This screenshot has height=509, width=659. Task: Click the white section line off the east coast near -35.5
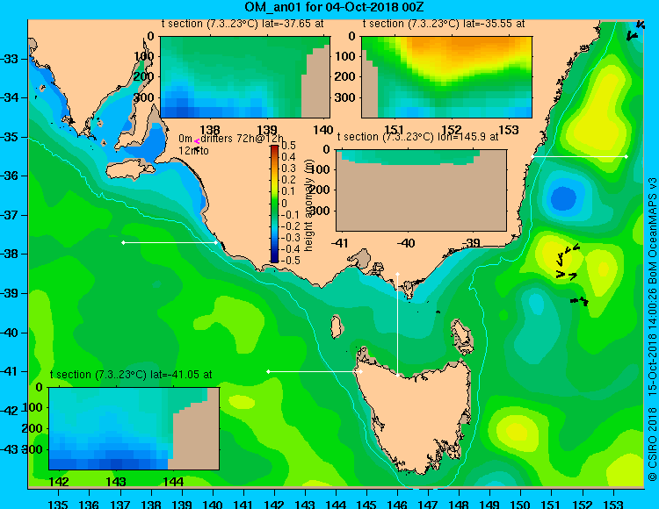pyautogui.click(x=579, y=156)
